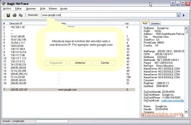Open the Ayuda menu
This screenshot has height=125, width=191.
64,9
